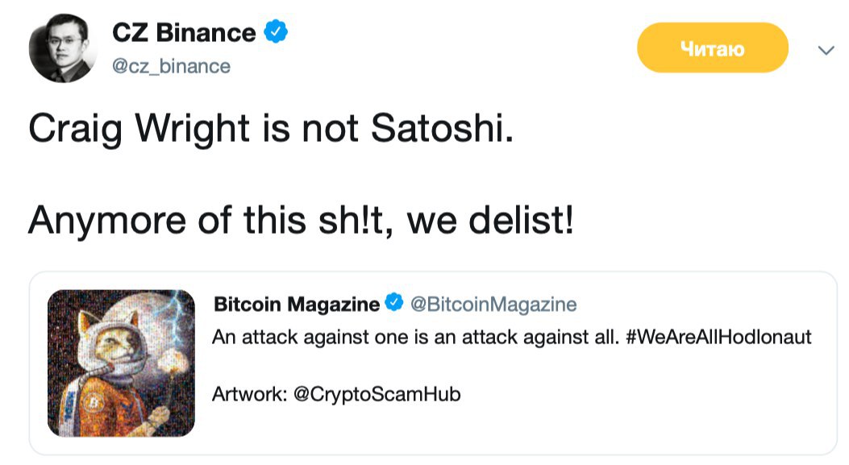Screen dimensions: 849x465
Task: Open the CZ Binance display name link
Action: [x=184, y=33]
